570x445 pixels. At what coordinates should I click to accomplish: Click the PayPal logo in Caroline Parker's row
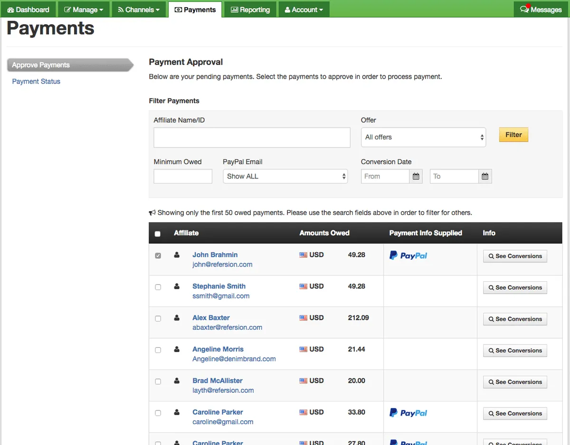tap(408, 413)
